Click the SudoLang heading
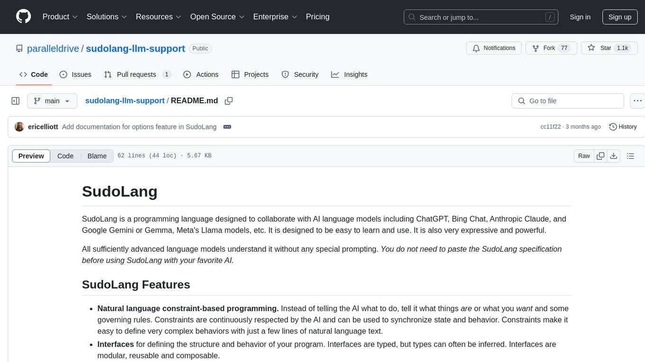Viewport: 645px width, 362px height. (120, 191)
